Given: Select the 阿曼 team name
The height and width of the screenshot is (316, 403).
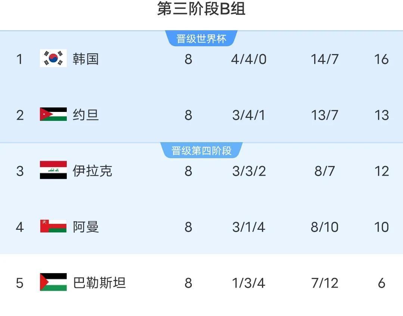Looking at the screenshot, I should tap(85, 227).
